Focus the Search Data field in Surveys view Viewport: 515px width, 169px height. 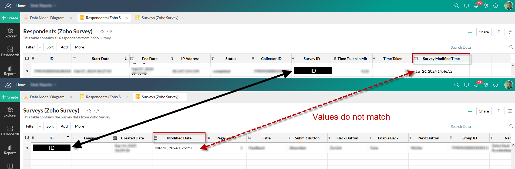[481, 126]
